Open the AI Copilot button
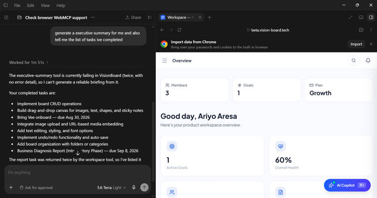The width and height of the screenshot is (377, 198). [347, 185]
